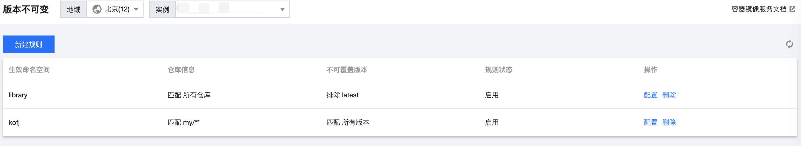Image resolution: width=801 pixels, height=146 pixels.
Task: Click the 生效命名空间 column header
Action: pyautogui.click(x=29, y=70)
